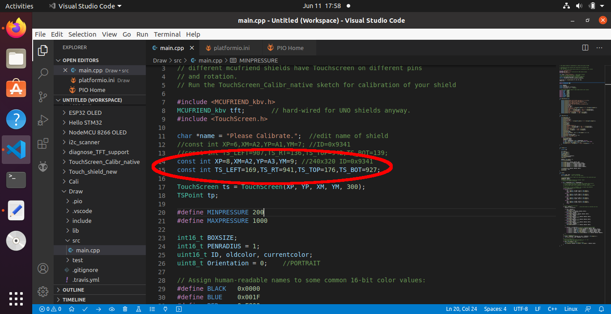Click the src breadcrumb segment
Image resolution: width=611 pixels, height=314 pixels.
point(178,60)
